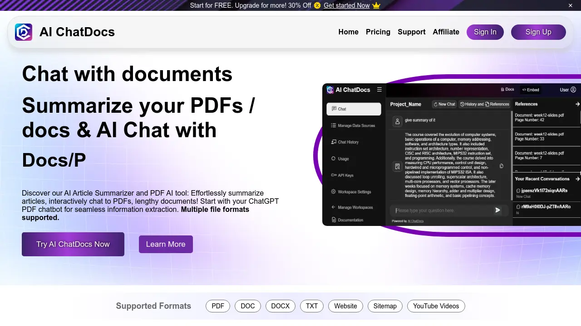Click the 'Chat with documents' heading
This screenshot has height=326, width=581.
[127, 74]
